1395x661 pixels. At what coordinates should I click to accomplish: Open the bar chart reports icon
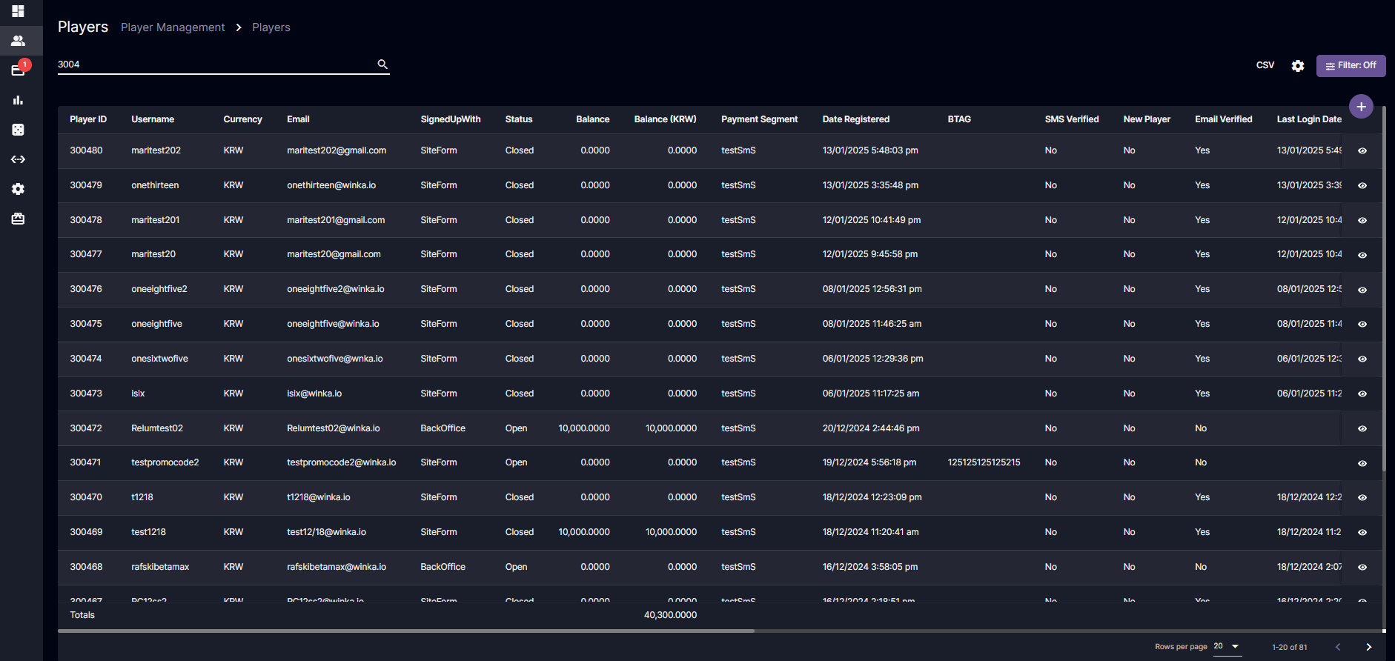[x=18, y=100]
